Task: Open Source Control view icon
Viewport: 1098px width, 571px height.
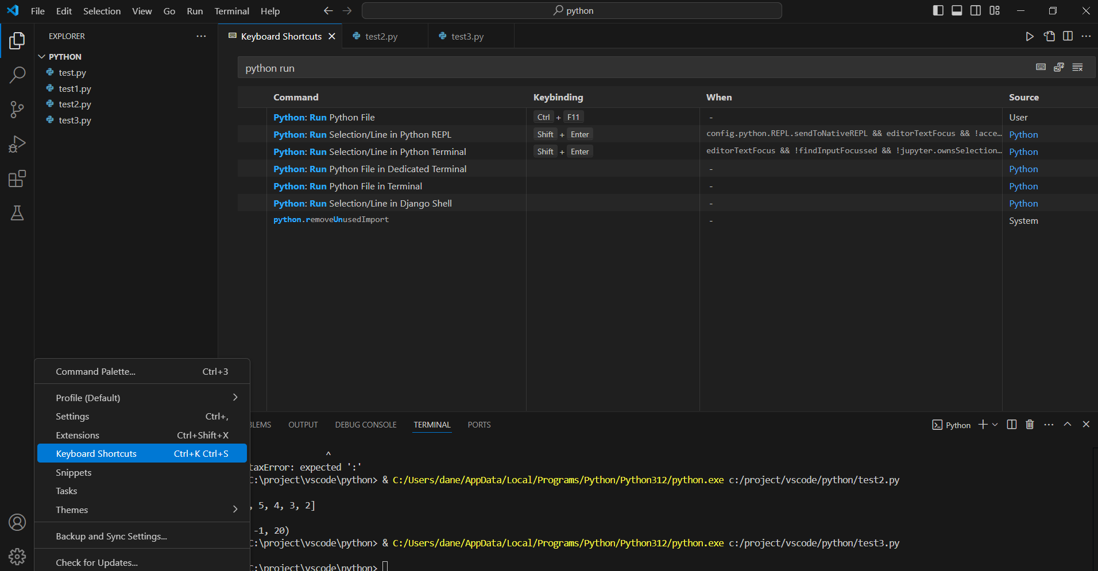Action: [17, 110]
